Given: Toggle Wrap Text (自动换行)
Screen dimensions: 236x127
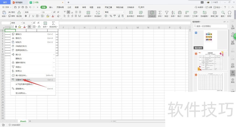Looking at the screenshot, I should (x=98, y=14).
